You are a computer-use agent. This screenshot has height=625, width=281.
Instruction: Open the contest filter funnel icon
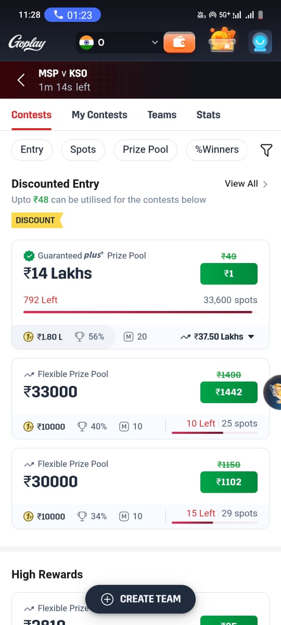(x=266, y=150)
